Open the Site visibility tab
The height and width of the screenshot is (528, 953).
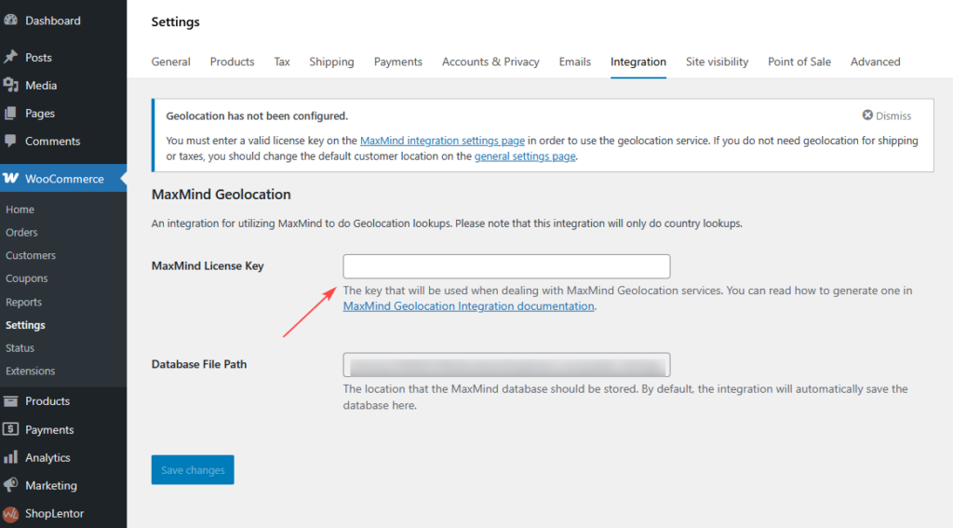pos(718,62)
